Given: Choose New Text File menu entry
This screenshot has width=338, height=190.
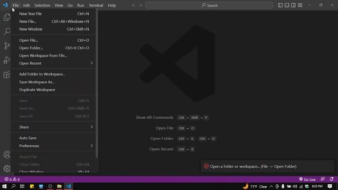Looking at the screenshot, I should pyautogui.click(x=54, y=14).
